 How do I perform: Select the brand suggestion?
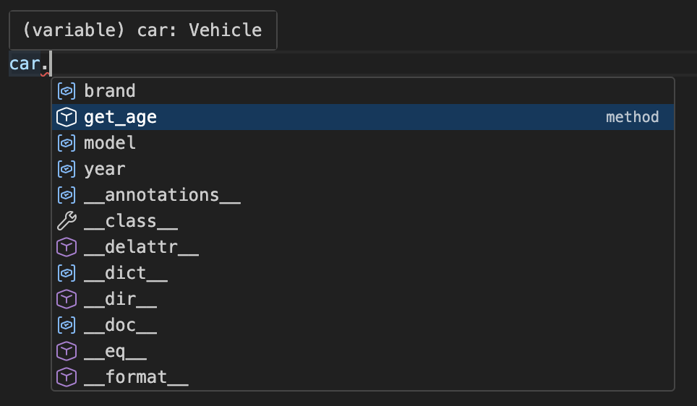pos(110,91)
